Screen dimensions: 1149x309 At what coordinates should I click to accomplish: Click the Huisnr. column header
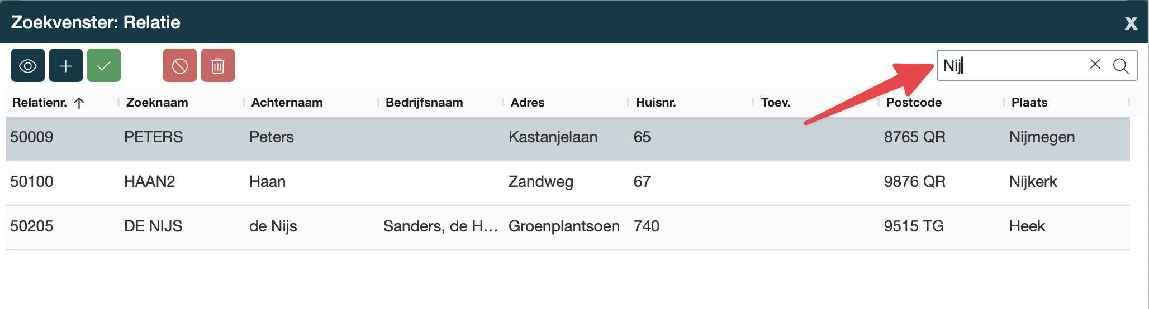tap(656, 103)
